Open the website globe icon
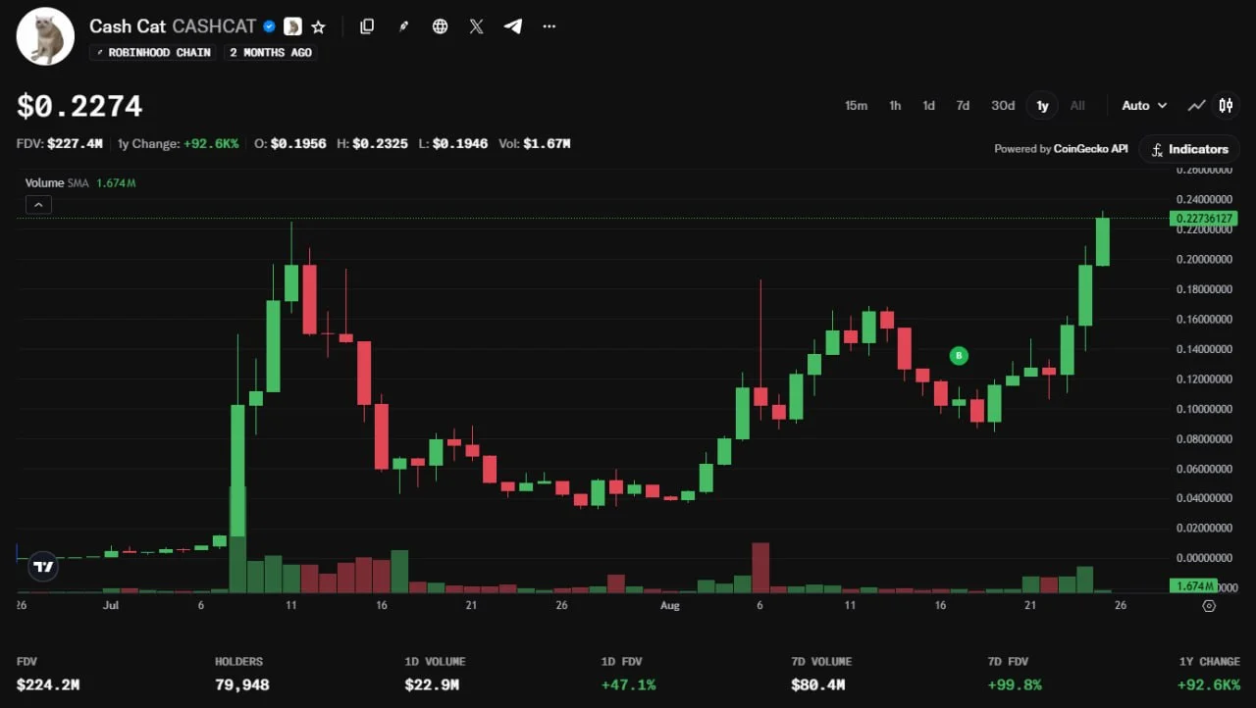The image size is (1256, 708). [x=440, y=26]
